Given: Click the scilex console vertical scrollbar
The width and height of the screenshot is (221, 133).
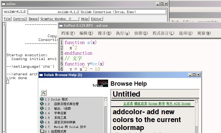Looking at the screenshot, I should point(4,78).
